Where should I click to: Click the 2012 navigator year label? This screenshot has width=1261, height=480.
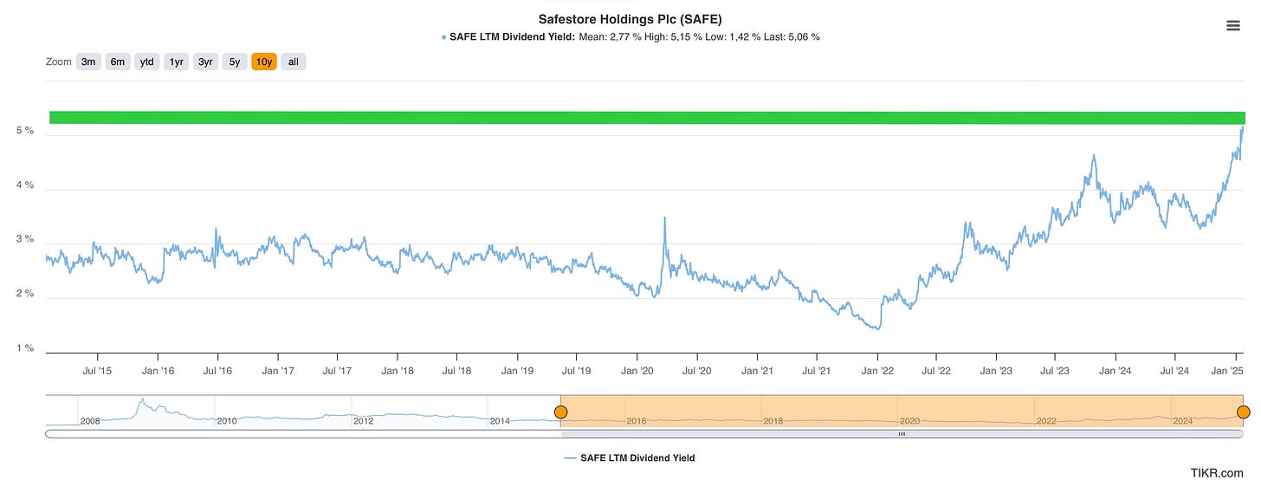click(364, 421)
